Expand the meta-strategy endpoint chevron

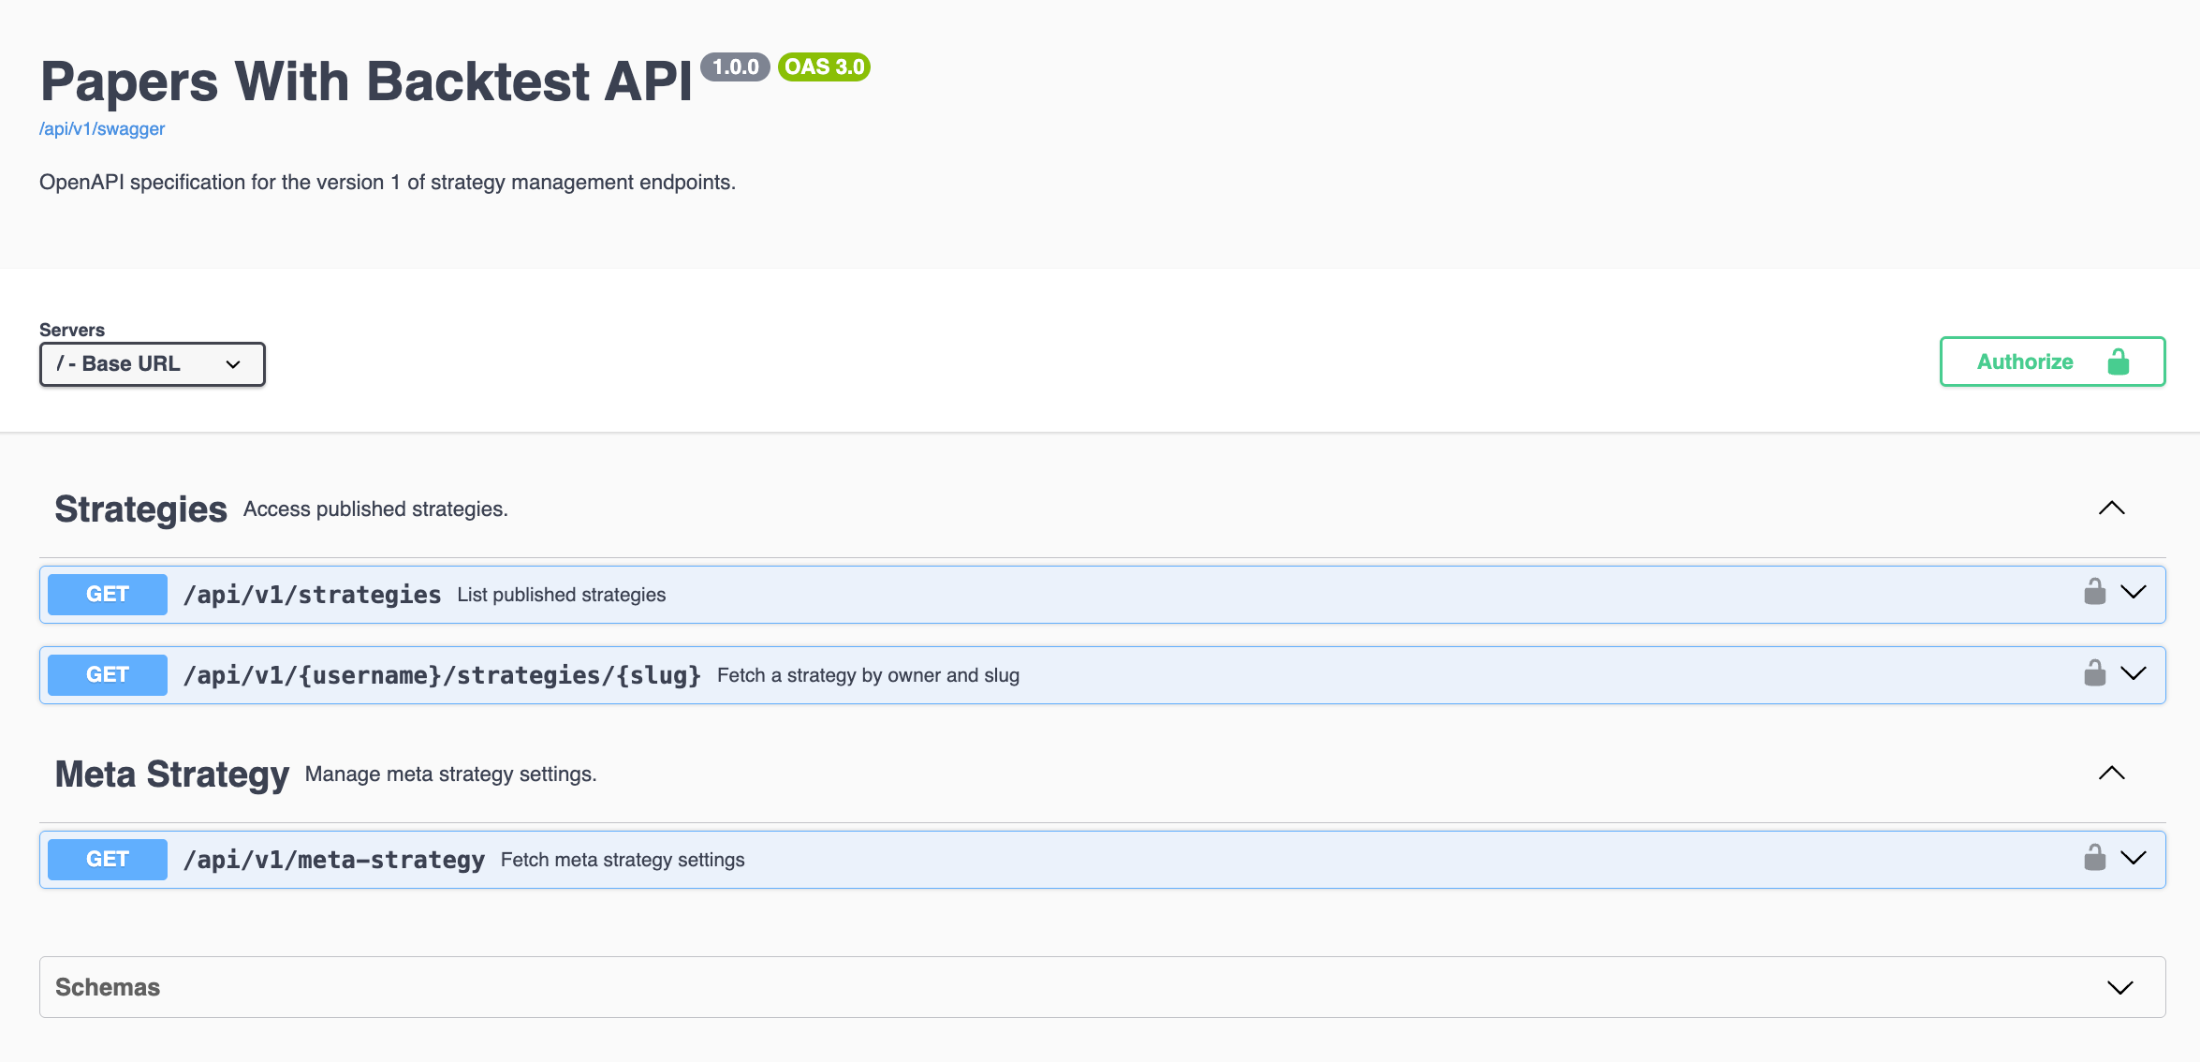(2134, 858)
